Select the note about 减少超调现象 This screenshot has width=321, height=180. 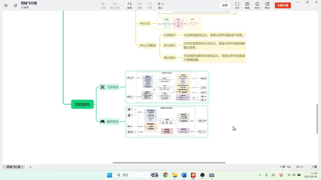[214, 58]
